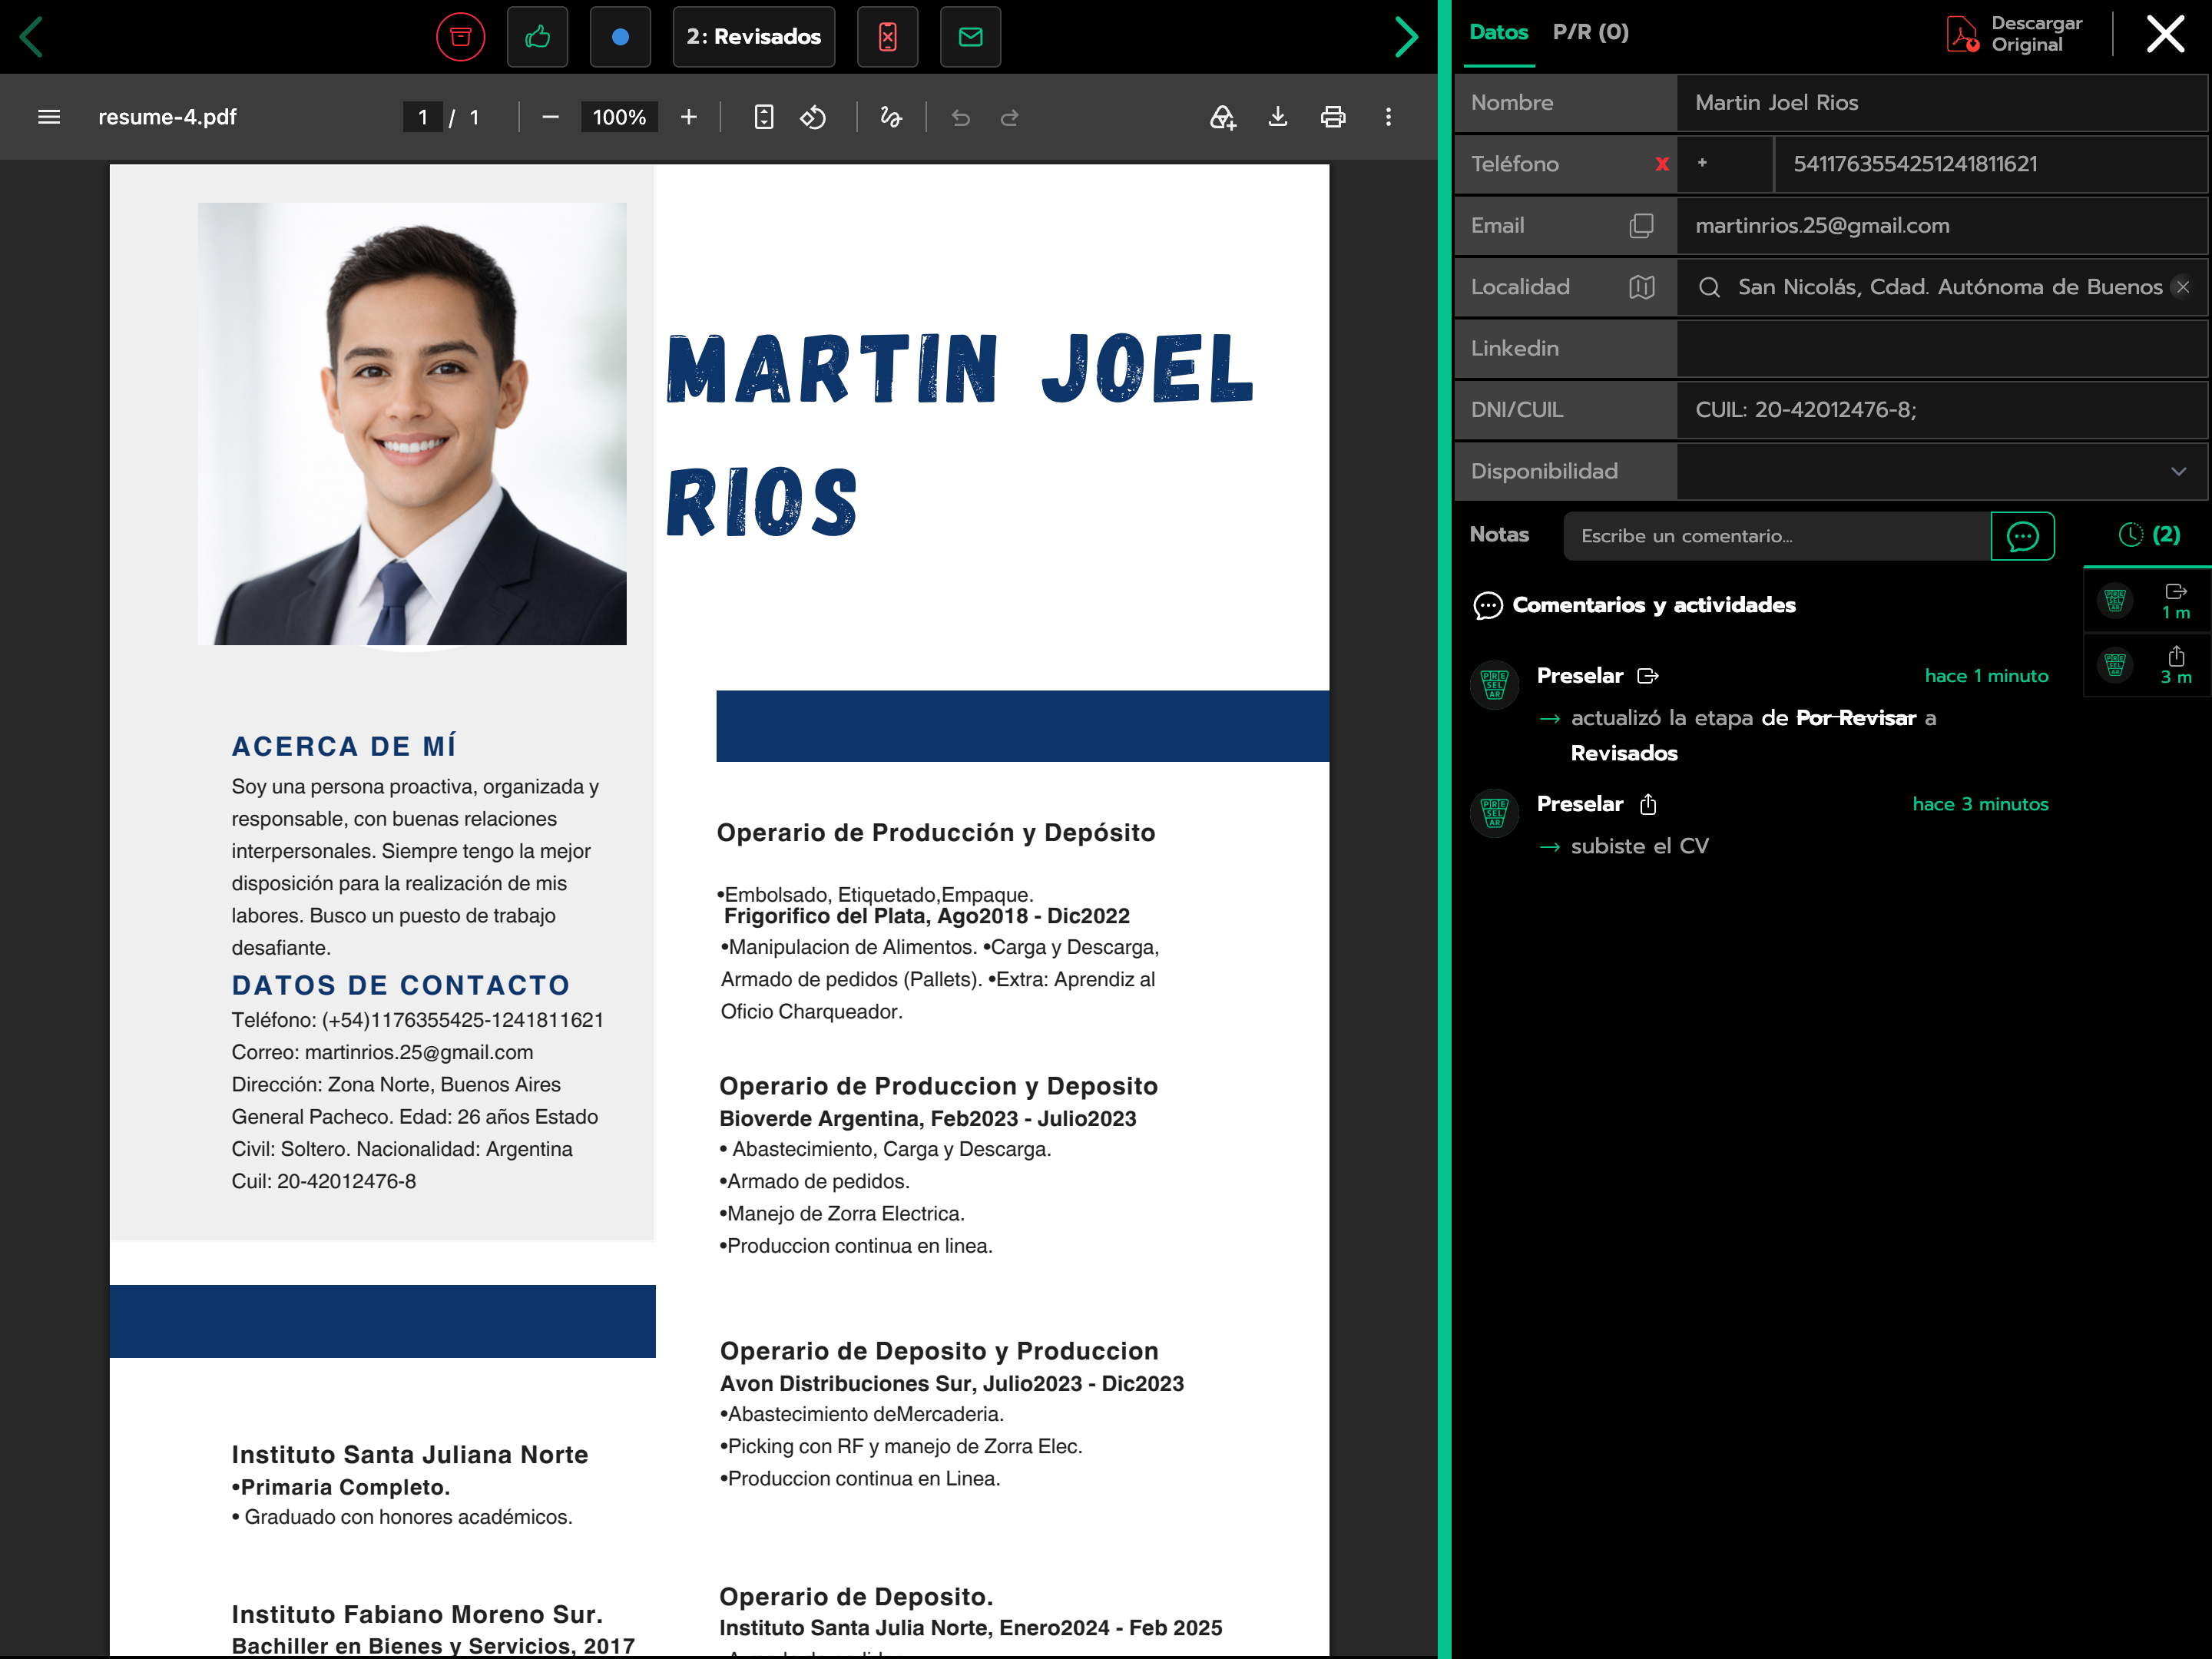Open the map icon beside Localidad

pyautogui.click(x=1641, y=287)
